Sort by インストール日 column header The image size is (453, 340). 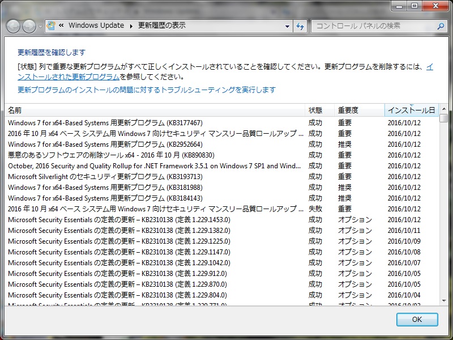pos(412,110)
